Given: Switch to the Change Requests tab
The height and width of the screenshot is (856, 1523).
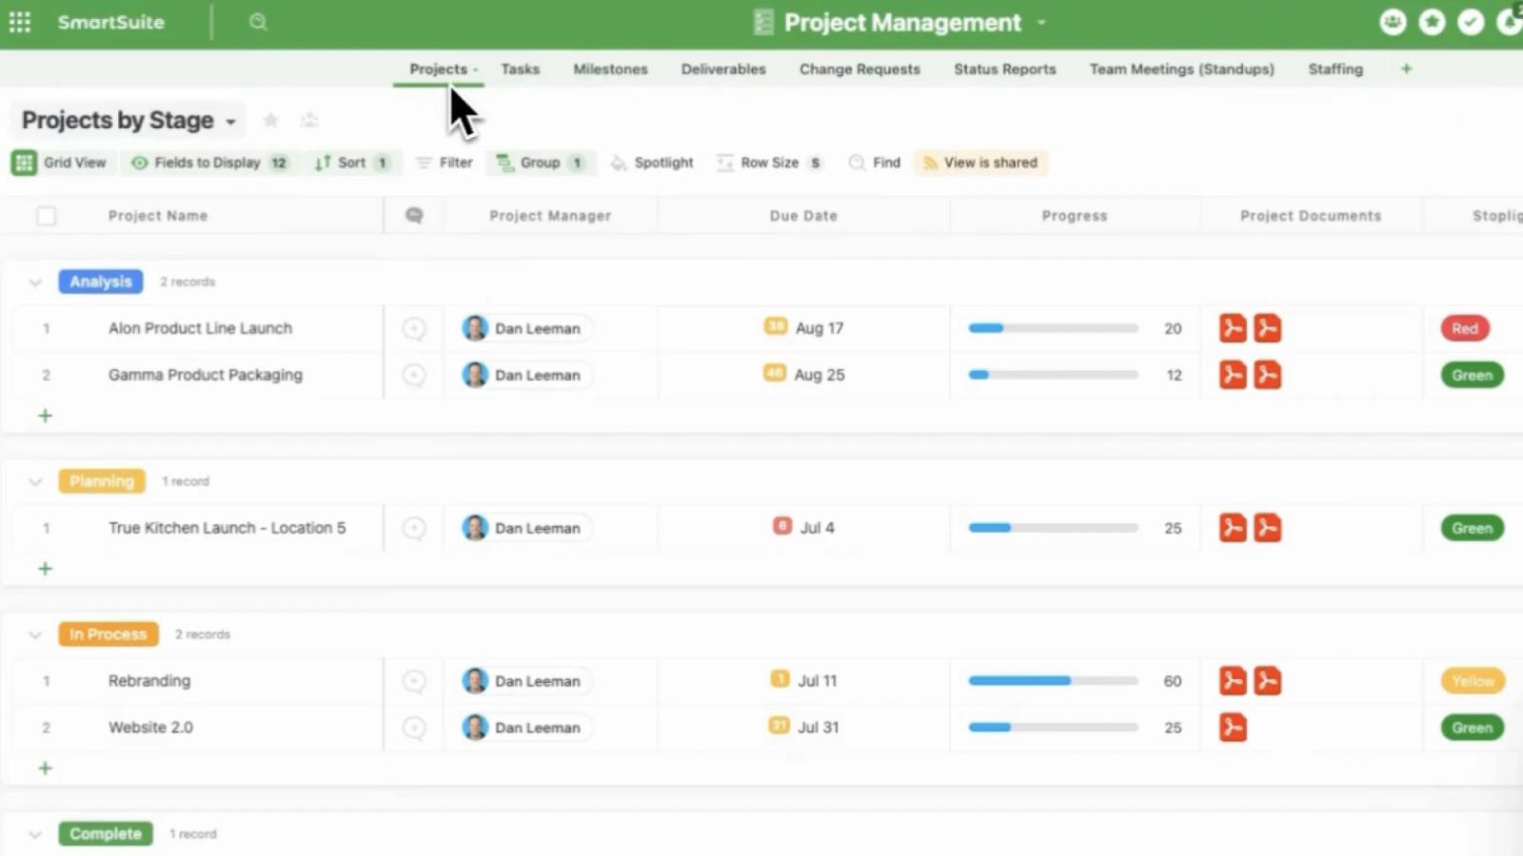Looking at the screenshot, I should (x=860, y=68).
